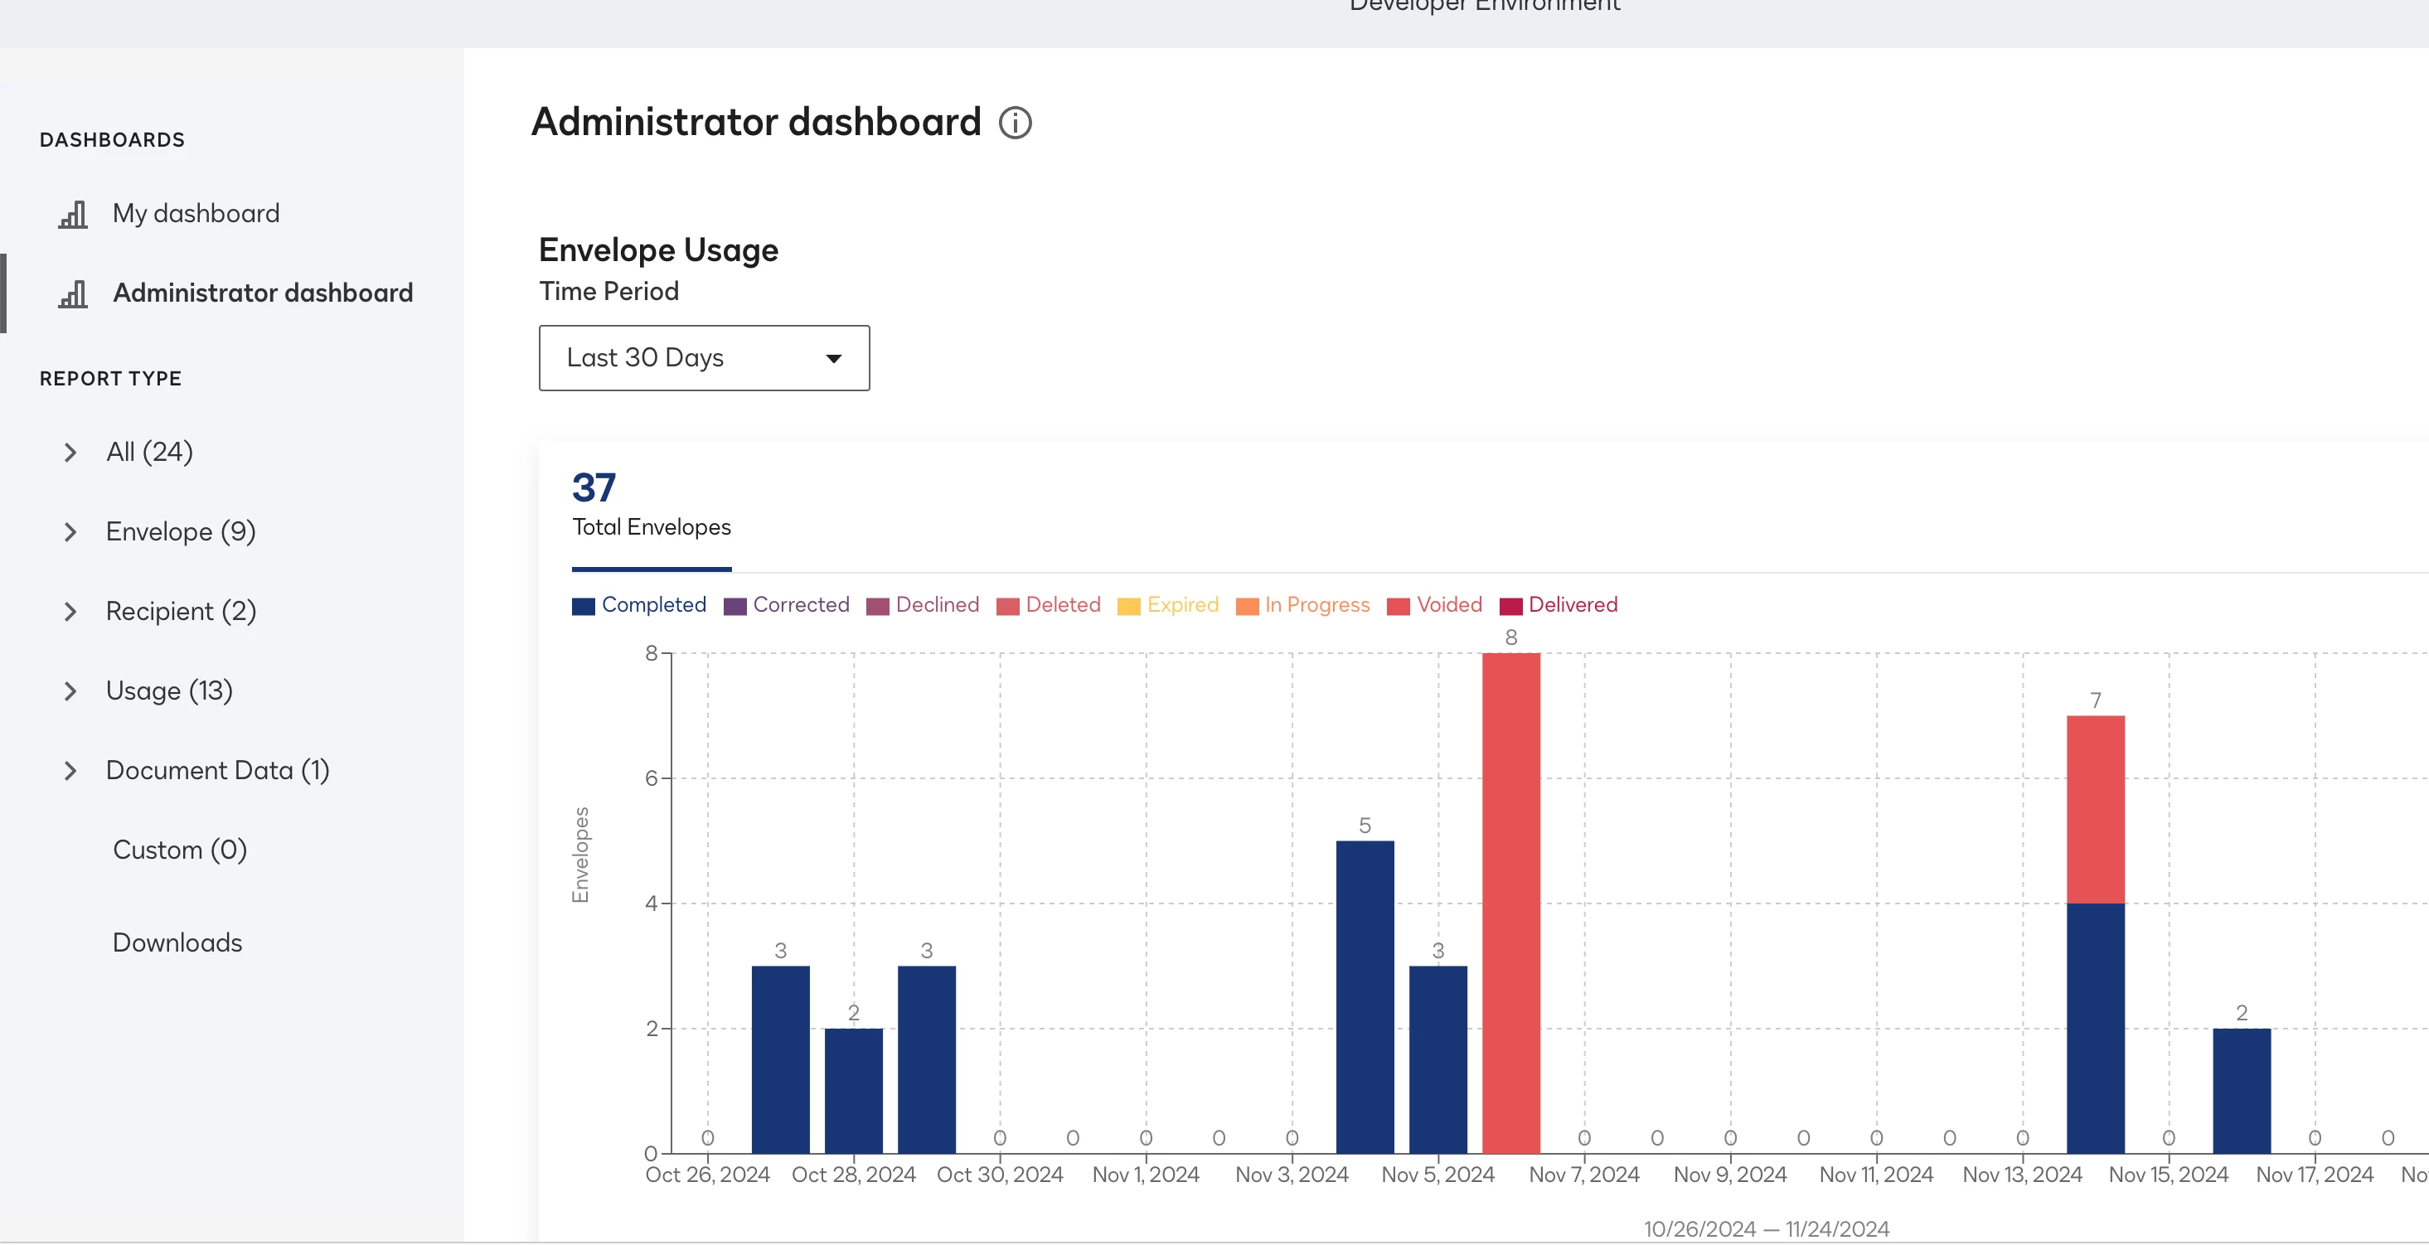2429x1245 pixels.
Task: Click the blue bar labeled 5
Action: (1365, 996)
